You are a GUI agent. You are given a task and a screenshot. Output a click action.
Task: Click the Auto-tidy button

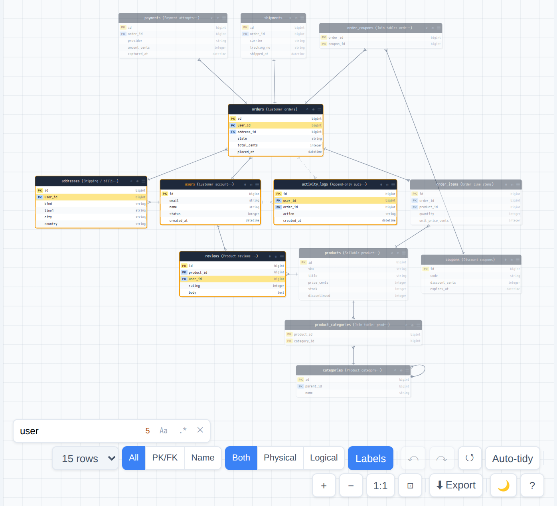(513, 459)
